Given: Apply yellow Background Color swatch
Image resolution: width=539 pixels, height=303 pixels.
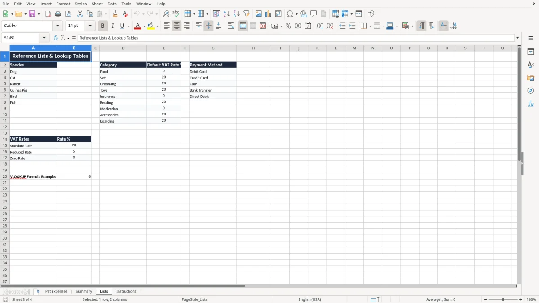Looking at the screenshot, I should pyautogui.click(x=151, y=26).
